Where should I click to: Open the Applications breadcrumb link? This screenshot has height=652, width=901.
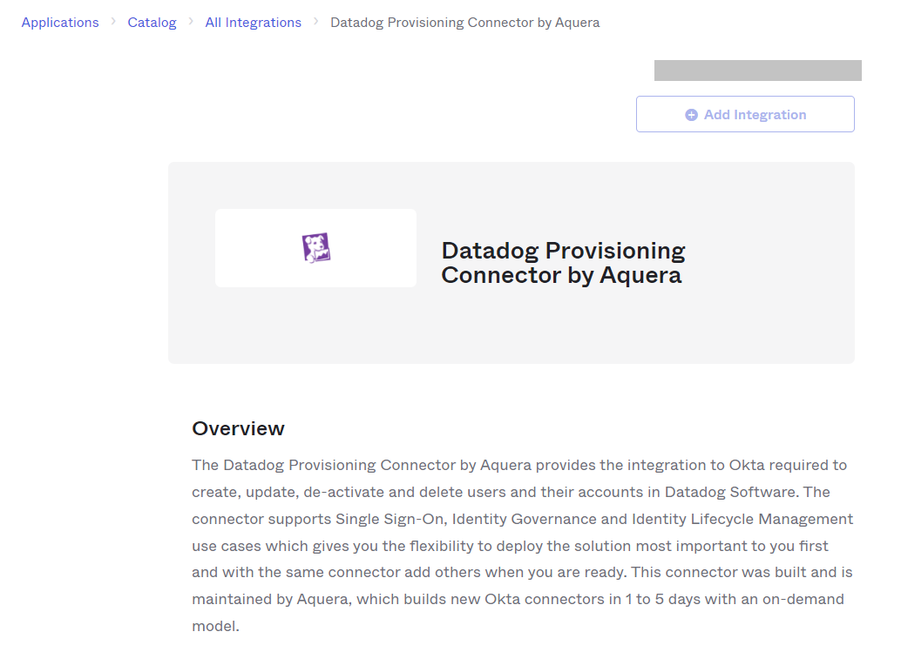(x=59, y=22)
